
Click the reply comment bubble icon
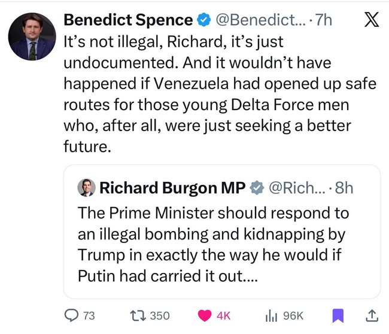click(71, 315)
